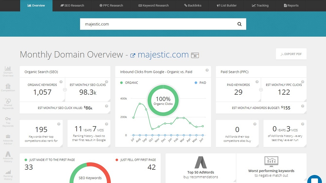Open the Overview tab
Viewport: 326px width, 183px height.
click(36, 6)
